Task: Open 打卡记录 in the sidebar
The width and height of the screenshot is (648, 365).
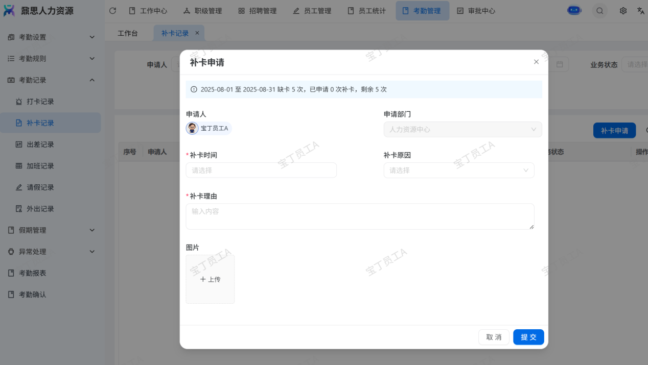Action: tap(40, 102)
